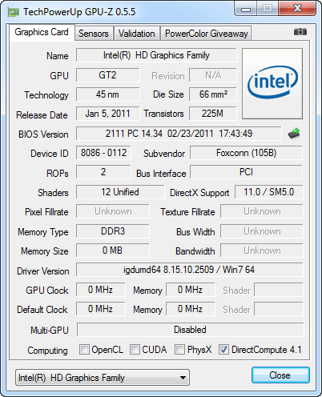Viewport: 322px width, 397px height.
Task: Click the GPU-Z title bar app icon
Action: pyautogui.click(x=14, y=12)
